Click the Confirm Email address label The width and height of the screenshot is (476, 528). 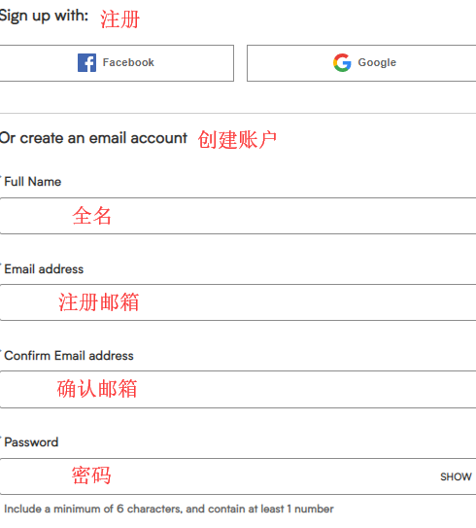pos(69,356)
